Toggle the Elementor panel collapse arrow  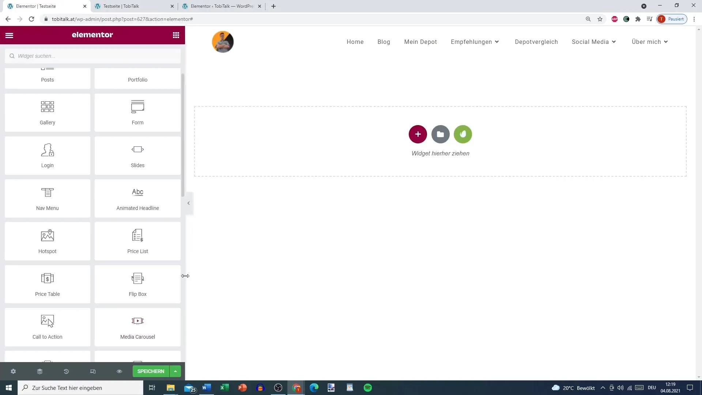click(x=189, y=203)
